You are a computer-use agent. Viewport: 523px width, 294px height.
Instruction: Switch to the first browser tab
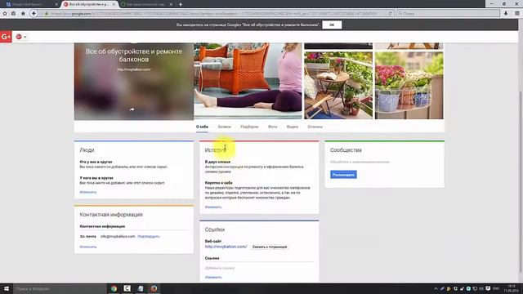pos(31,4)
